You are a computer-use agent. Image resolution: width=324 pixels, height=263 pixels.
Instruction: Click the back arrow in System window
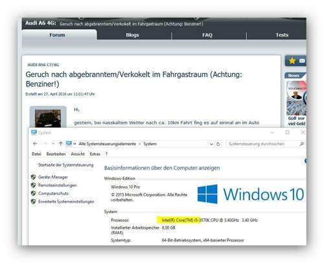[x=35, y=144]
